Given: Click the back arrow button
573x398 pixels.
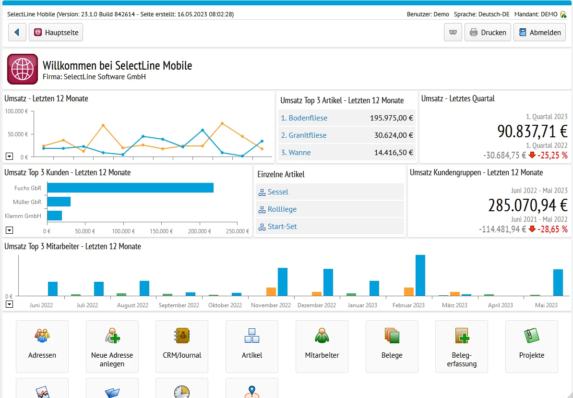Looking at the screenshot, I should click(x=17, y=32).
